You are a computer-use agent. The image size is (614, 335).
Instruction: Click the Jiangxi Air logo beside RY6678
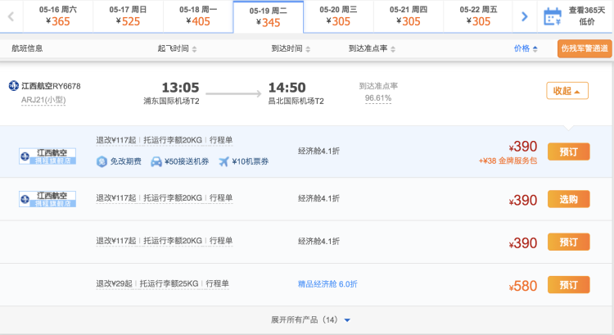pyautogui.click(x=13, y=86)
